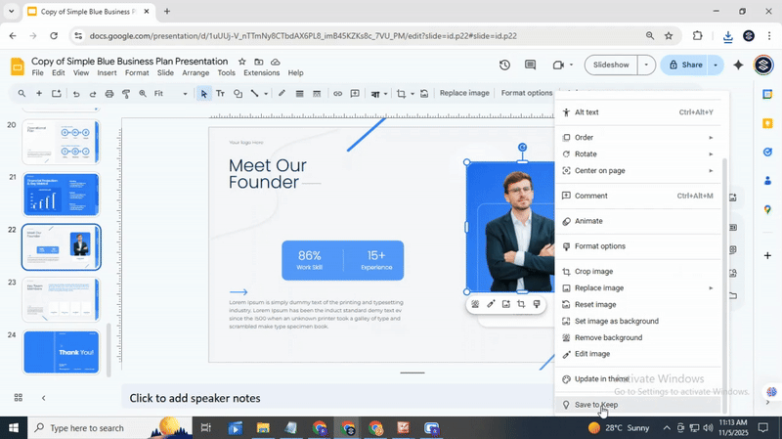Toggle grid view of slides
This screenshot has height=439, width=782.
(x=18, y=398)
